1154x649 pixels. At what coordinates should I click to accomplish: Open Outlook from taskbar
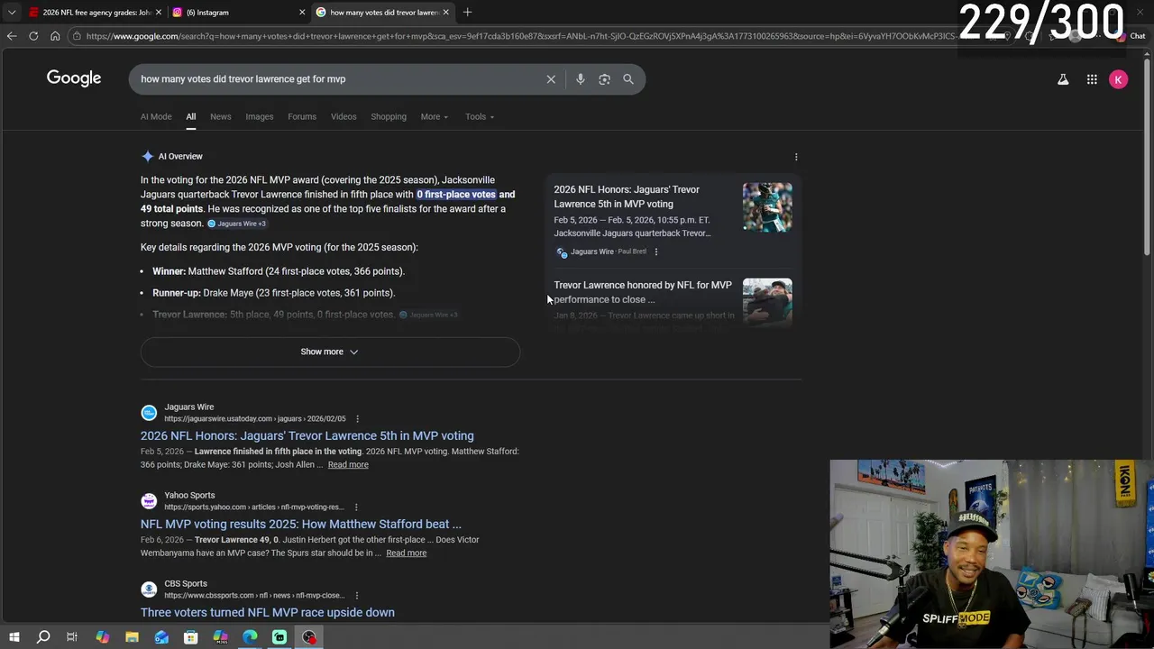161,637
